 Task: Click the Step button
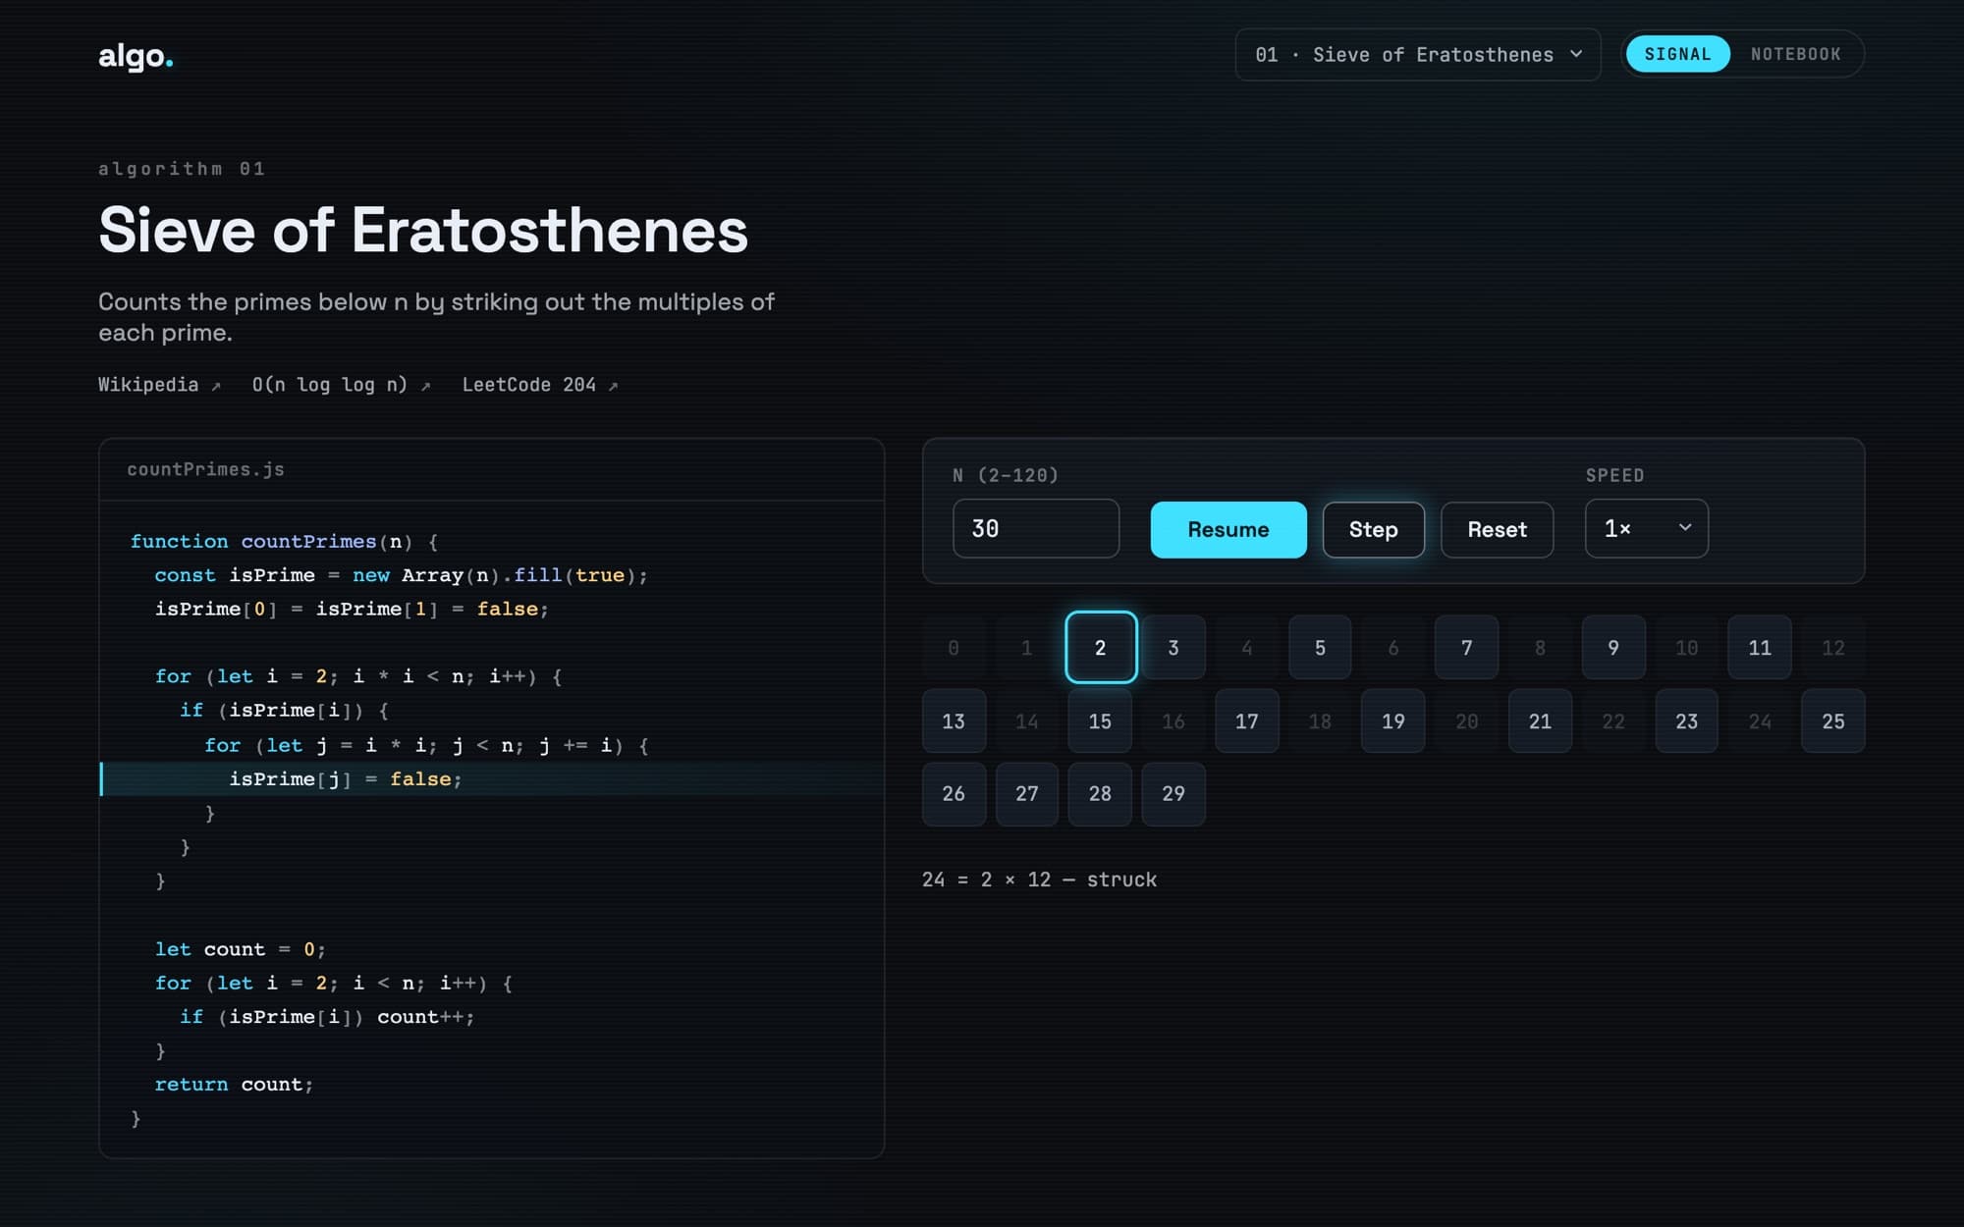click(x=1373, y=530)
